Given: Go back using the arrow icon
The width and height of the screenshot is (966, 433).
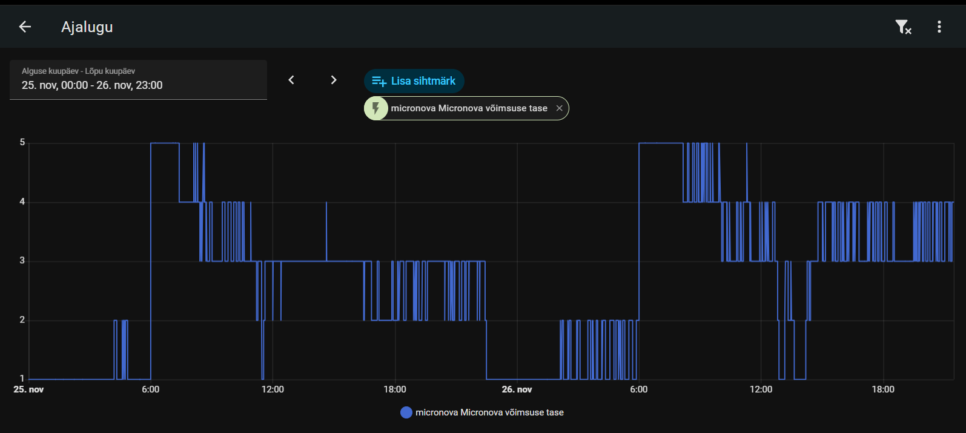Looking at the screenshot, I should [25, 27].
